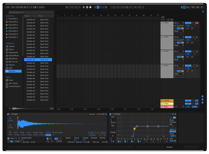Open Master track's 1/2 output dropdown
This screenshot has height=154, width=209.
tap(179, 107)
